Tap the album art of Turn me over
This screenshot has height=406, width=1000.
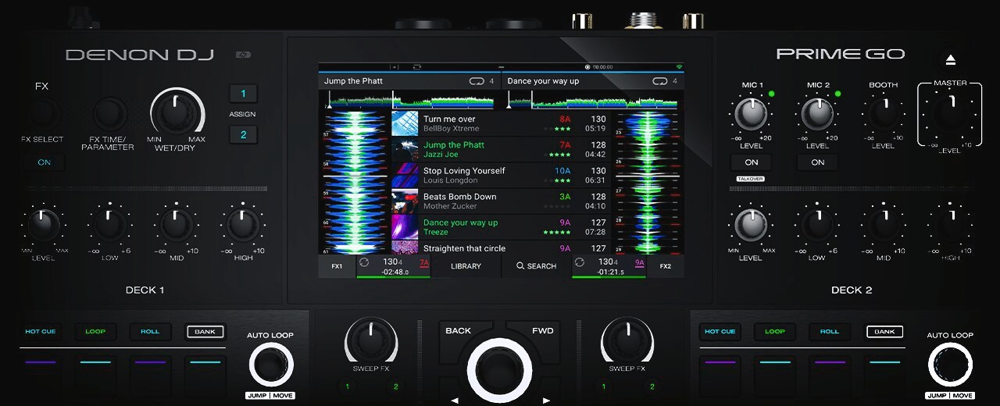click(x=405, y=123)
